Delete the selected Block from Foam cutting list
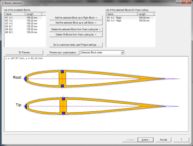 tap(76, 29)
